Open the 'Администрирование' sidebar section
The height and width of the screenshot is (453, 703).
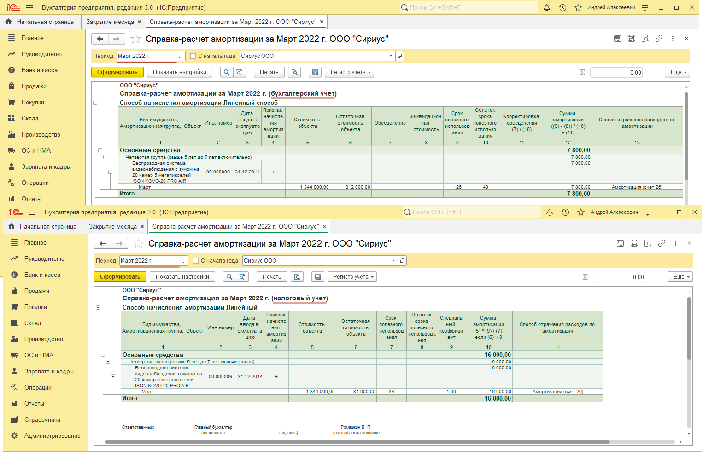pyautogui.click(x=52, y=436)
